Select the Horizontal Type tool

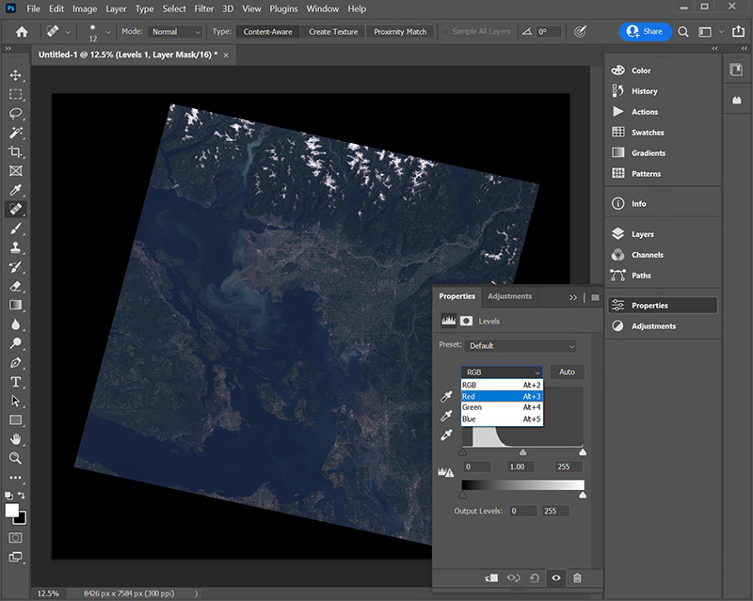(15, 382)
